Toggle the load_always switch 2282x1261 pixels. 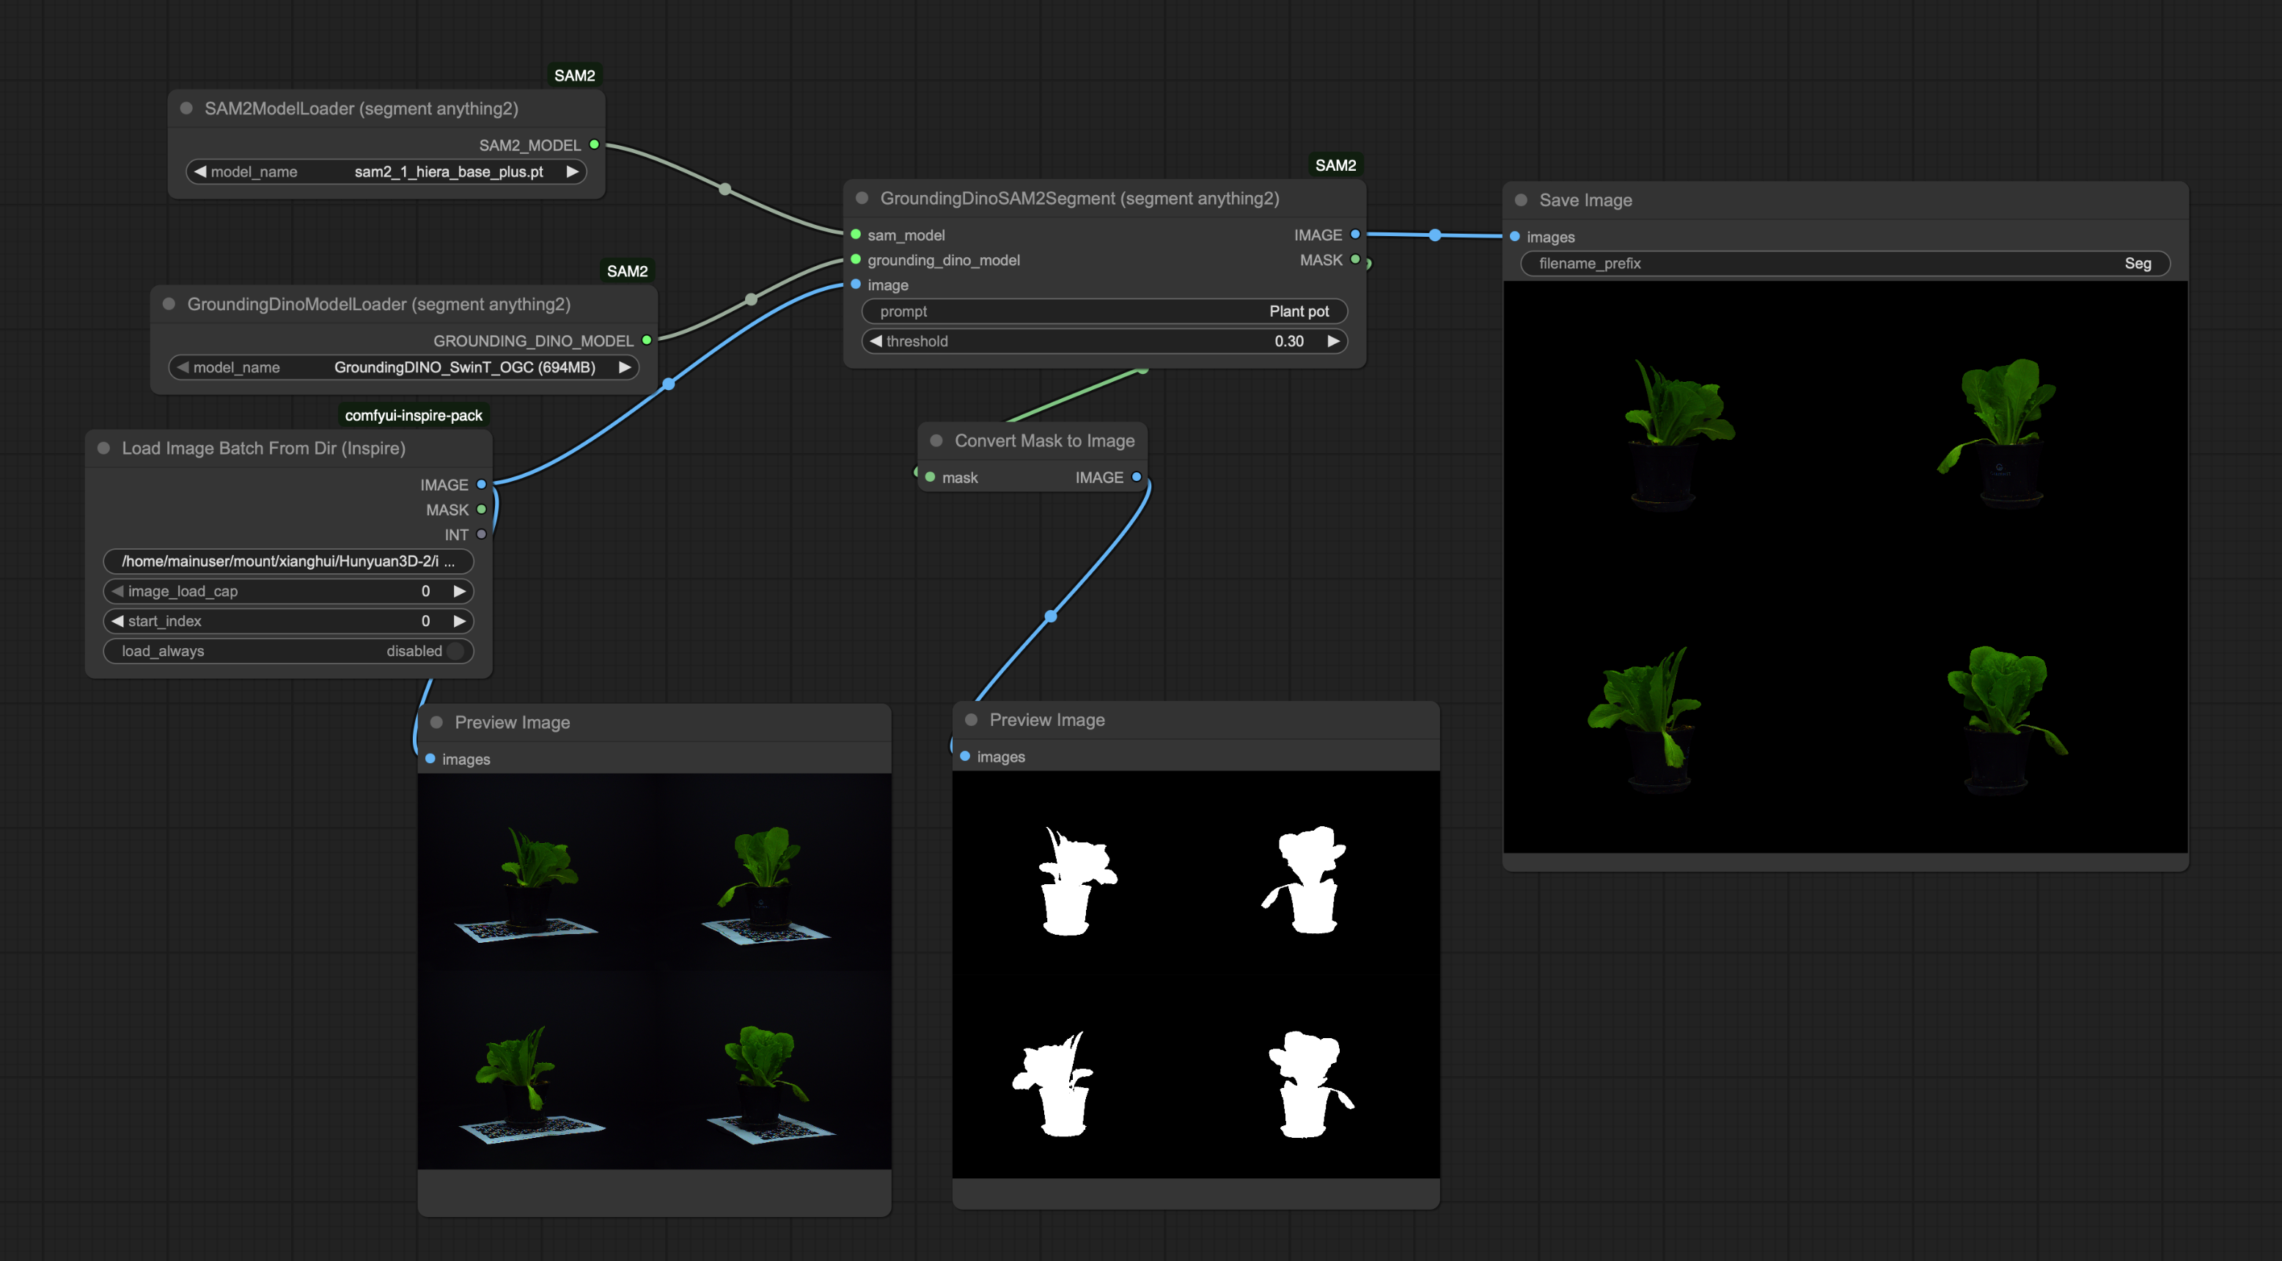455,651
